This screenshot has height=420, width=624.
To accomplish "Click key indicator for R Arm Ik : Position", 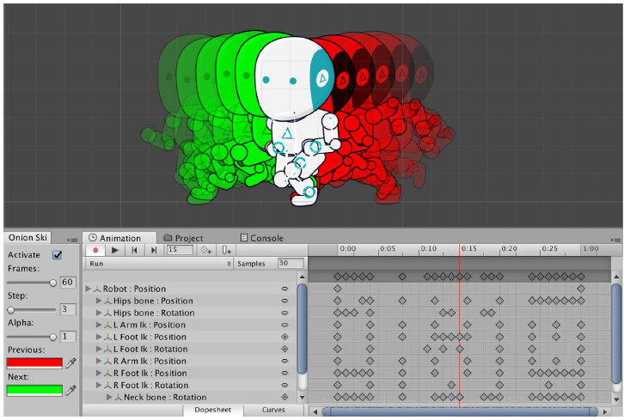I will click(284, 361).
